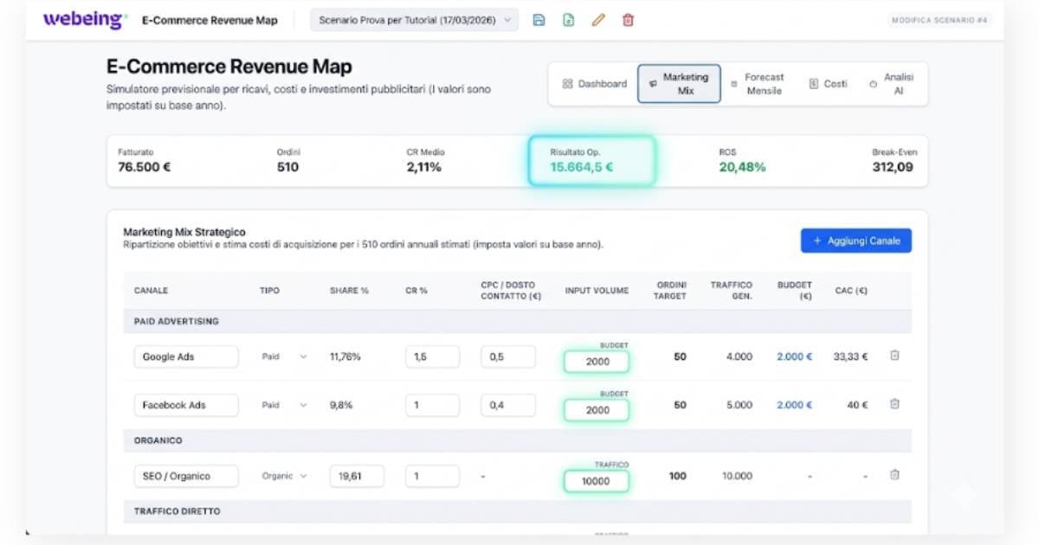This screenshot has width=1039, height=545.
Task: Click the Marketing Mix Strategico heading
Action: pyautogui.click(x=184, y=232)
